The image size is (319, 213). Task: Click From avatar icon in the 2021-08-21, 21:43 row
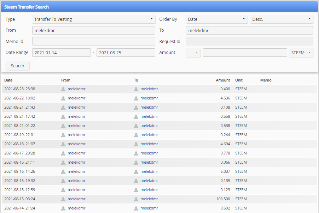pos(63,107)
